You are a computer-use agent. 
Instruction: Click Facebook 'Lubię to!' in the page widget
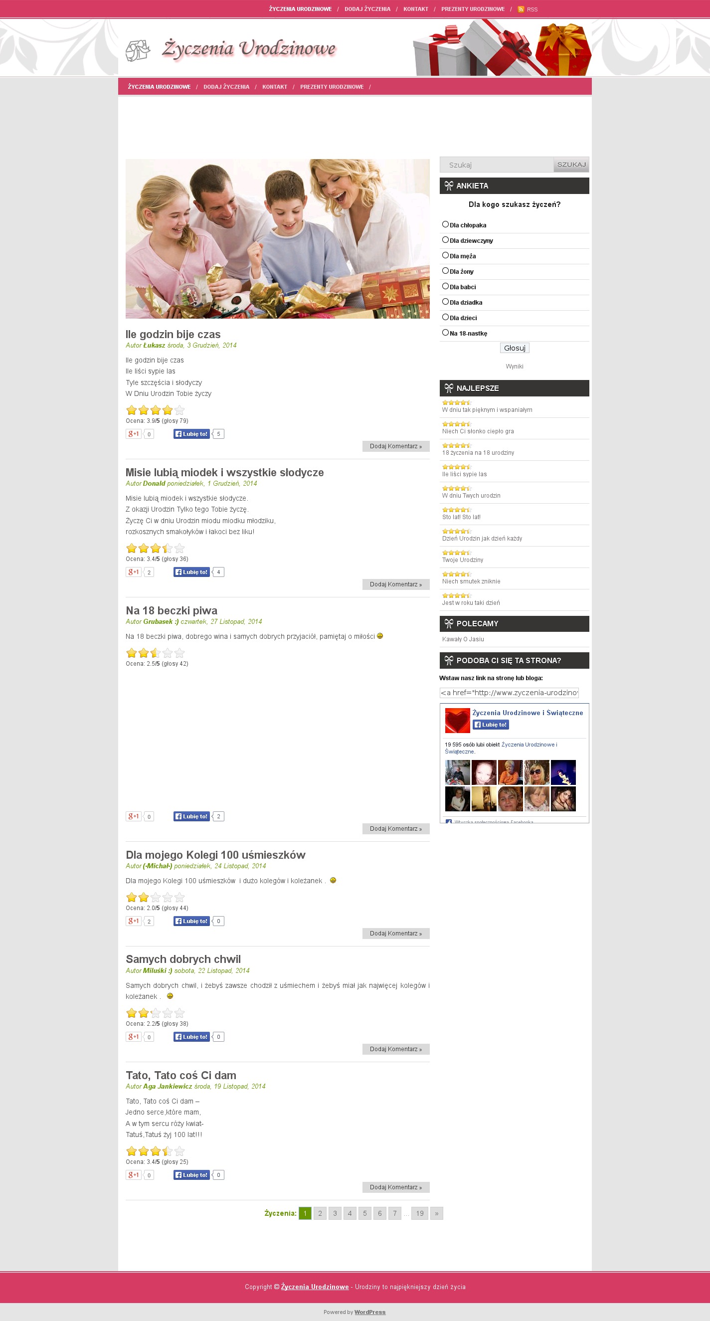point(491,725)
